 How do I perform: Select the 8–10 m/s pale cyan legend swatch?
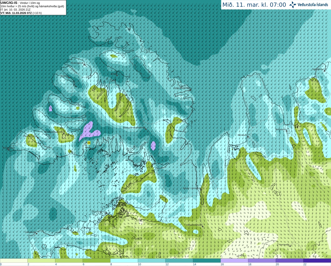[124, 261]
